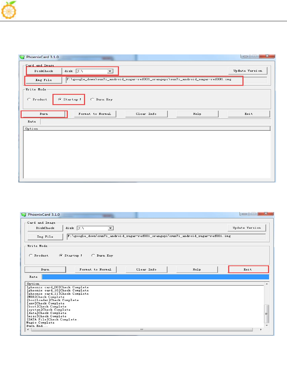Select log line 'Burn End...'

(37, 326)
